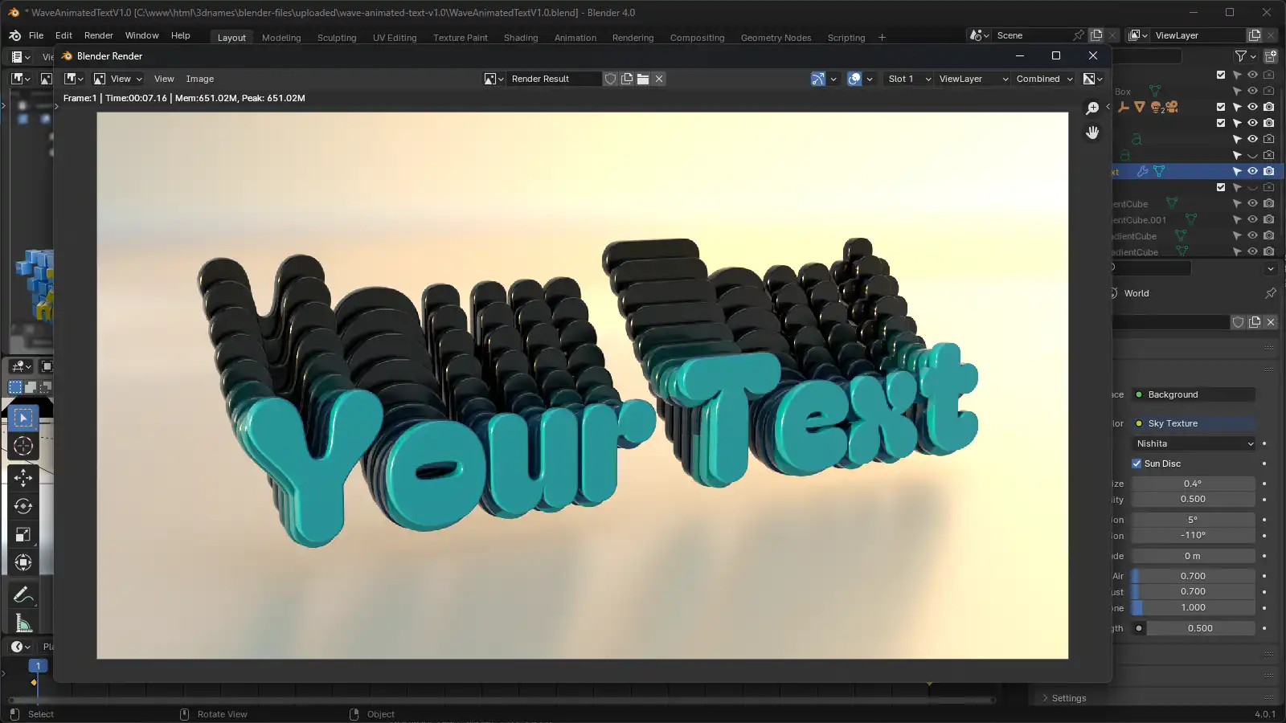
Task: Duplicate the world datablock icon
Action: (x=1255, y=322)
